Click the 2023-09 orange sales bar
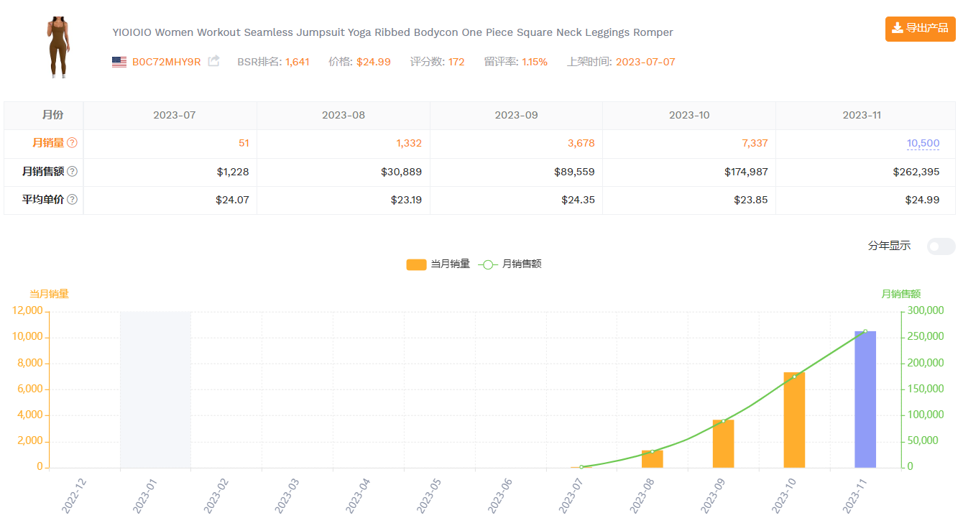The image size is (963, 531). tap(723, 443)
